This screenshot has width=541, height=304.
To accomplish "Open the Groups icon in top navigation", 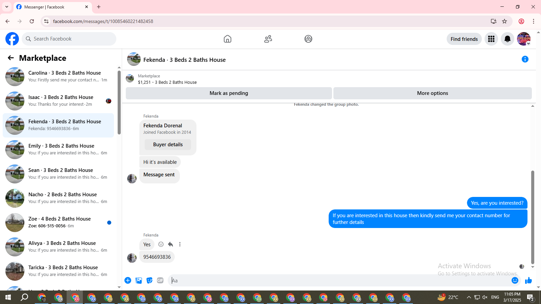I will 308,39.
